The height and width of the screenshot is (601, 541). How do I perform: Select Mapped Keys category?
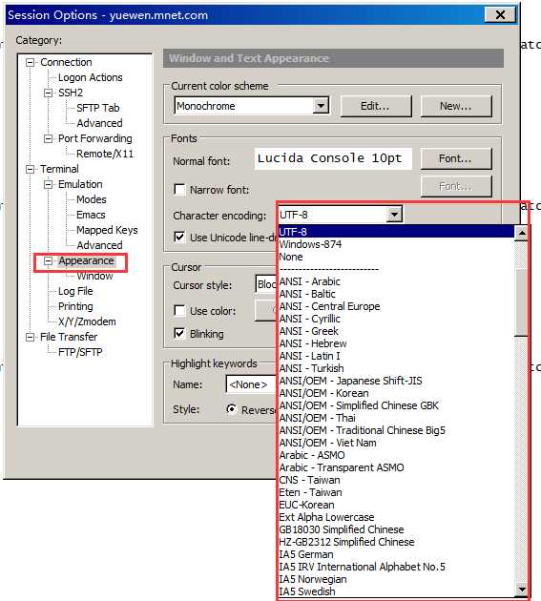(x=107, y=230)
